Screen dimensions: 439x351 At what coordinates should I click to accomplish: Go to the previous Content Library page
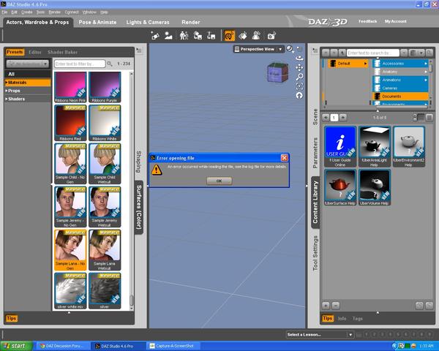(326, 117)
